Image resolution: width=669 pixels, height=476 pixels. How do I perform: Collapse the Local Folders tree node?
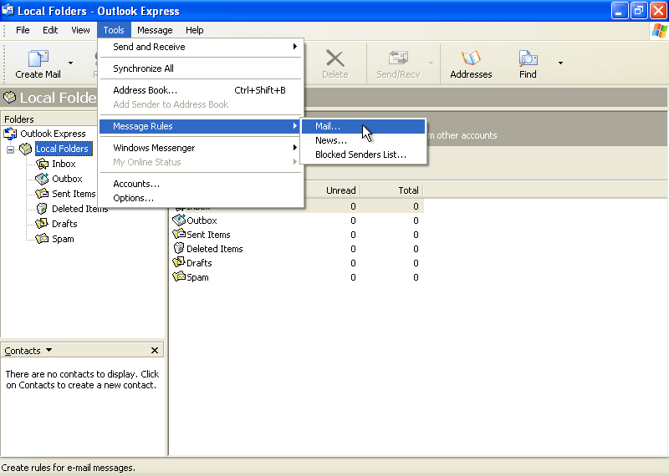click(10, 149)
